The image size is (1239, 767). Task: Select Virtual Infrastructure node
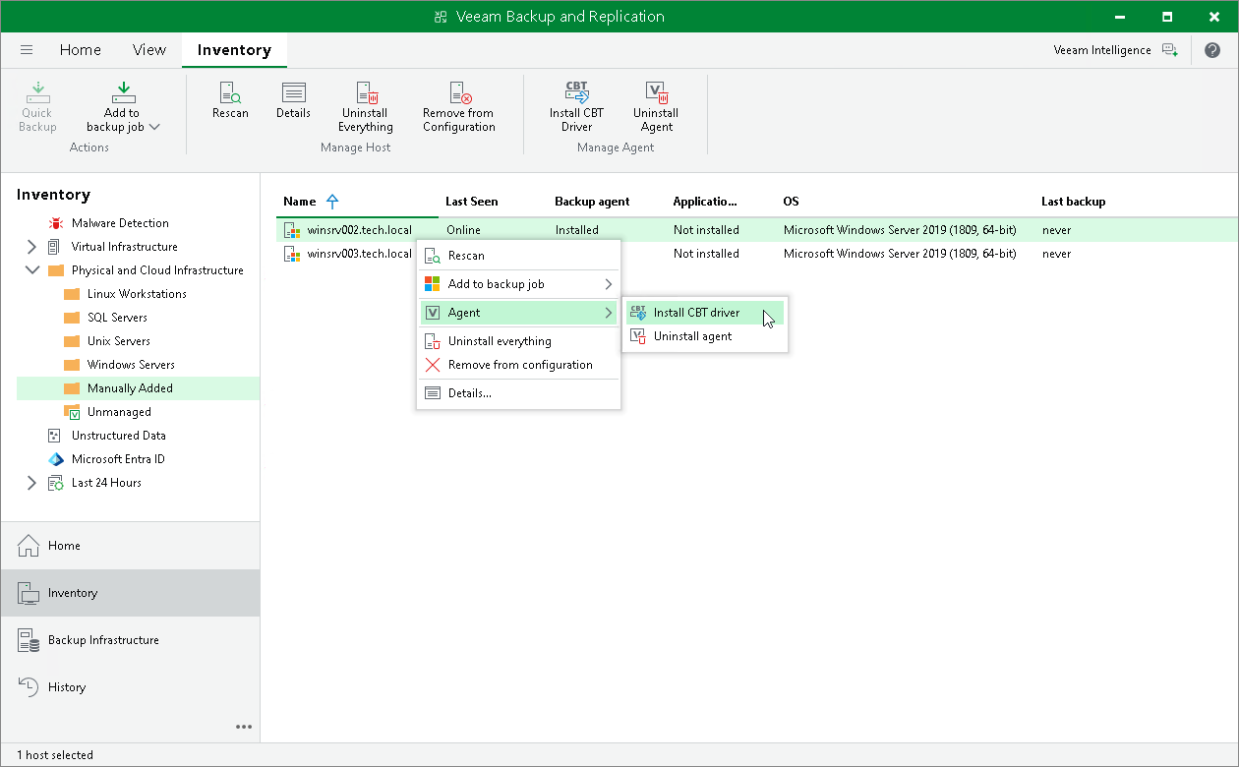(125, 247)
